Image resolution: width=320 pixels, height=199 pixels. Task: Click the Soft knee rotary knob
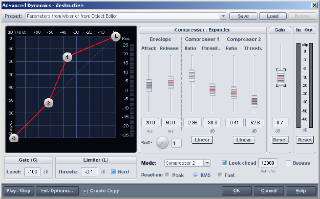[162, 143]
